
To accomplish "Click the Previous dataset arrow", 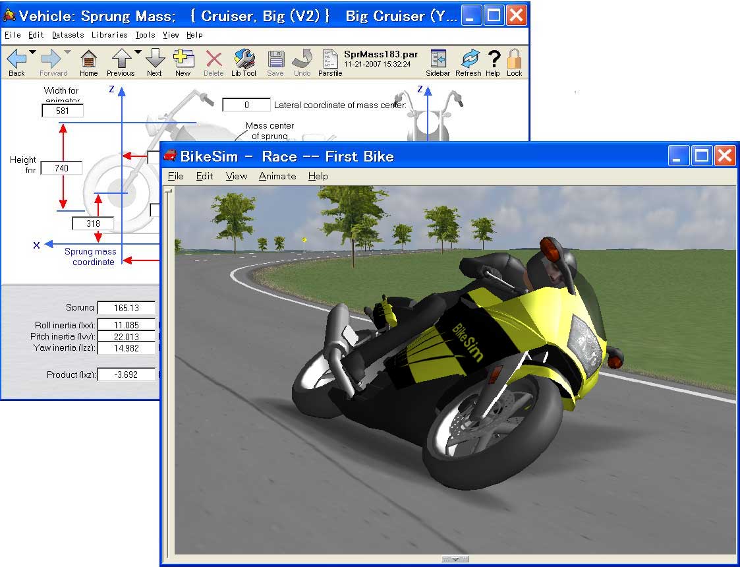I will (121, 59).
